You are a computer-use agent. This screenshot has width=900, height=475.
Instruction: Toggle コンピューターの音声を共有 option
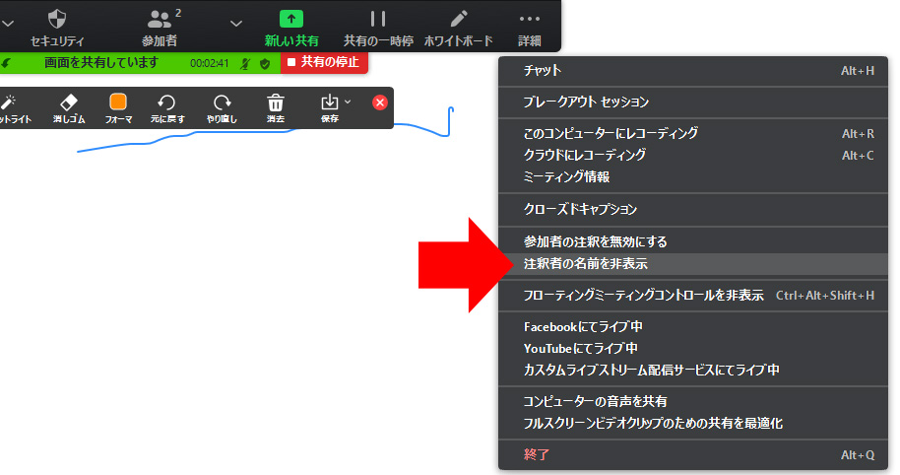(596, 401)
